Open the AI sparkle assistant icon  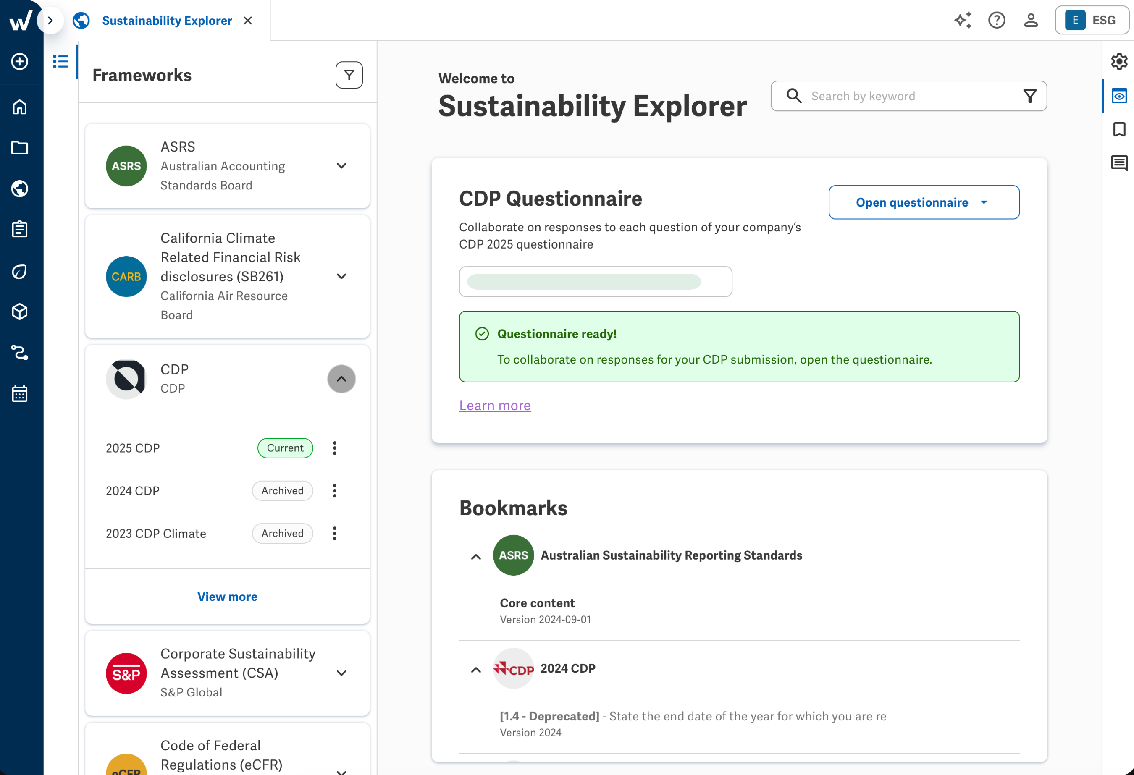(963, 21)
